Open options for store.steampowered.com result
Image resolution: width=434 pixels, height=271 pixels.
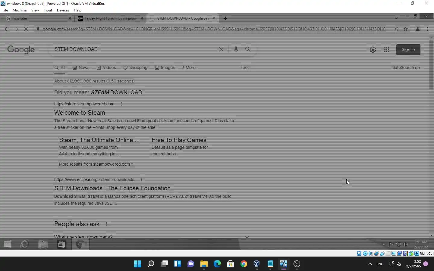coord(121,104)
